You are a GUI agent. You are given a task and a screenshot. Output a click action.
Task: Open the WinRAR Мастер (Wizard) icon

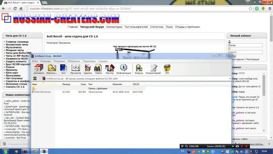coord(110,69)
